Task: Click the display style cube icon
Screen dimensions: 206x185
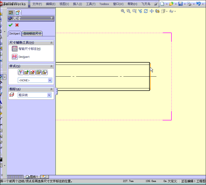Action: (x=163, y=11)
